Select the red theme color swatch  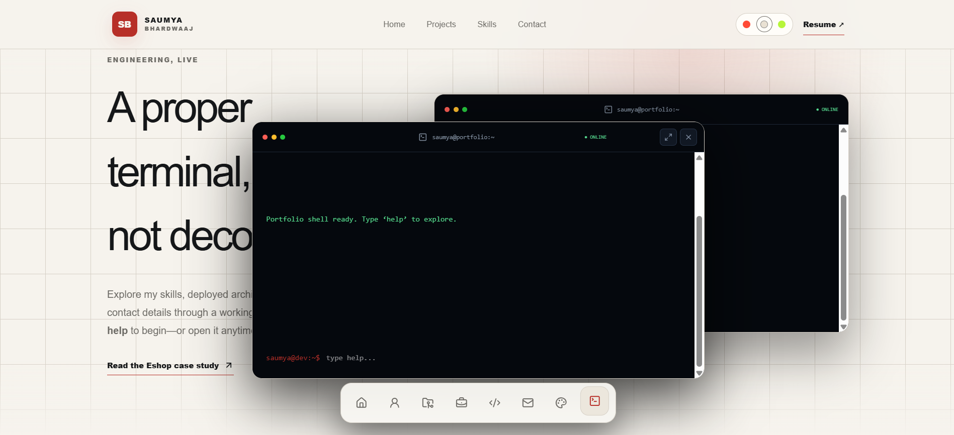tap(747, 24)
